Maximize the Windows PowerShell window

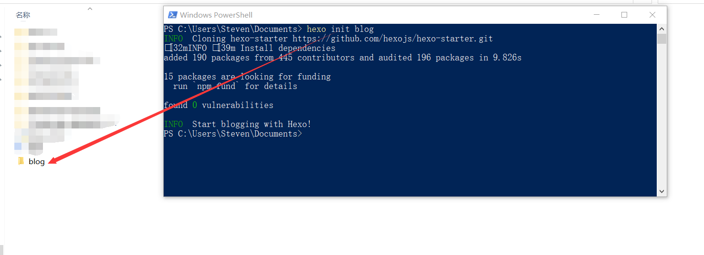click(624, 15)
